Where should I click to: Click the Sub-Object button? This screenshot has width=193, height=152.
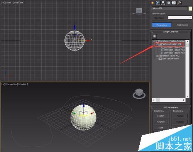[x=159, y=18]
